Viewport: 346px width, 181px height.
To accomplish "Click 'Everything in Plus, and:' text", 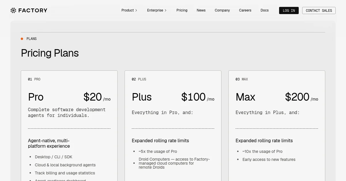I will point(268,112).
